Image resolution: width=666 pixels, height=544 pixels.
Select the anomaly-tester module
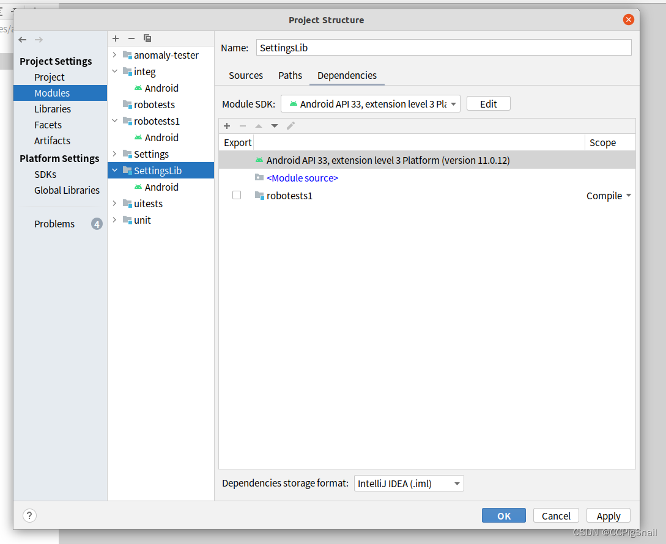click(x=166, y=55)
